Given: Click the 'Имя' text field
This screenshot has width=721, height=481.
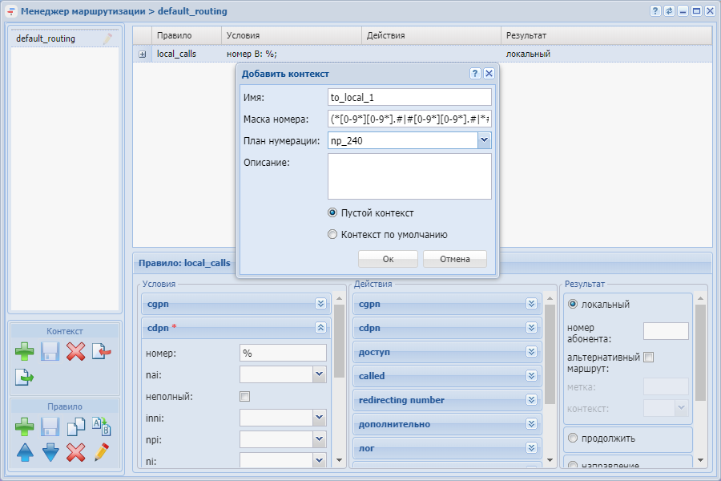Looking at the screenshot, I should [409, 97].
